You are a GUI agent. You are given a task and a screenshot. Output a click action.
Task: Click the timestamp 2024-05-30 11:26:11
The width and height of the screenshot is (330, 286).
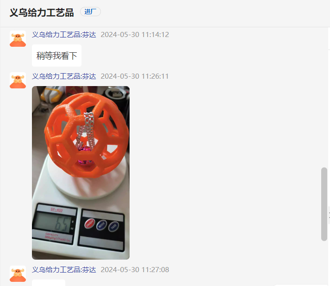[135, 76]
